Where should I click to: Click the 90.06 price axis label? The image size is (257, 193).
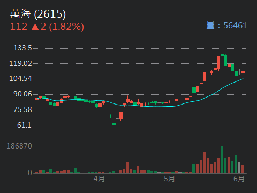coord(22,94)
